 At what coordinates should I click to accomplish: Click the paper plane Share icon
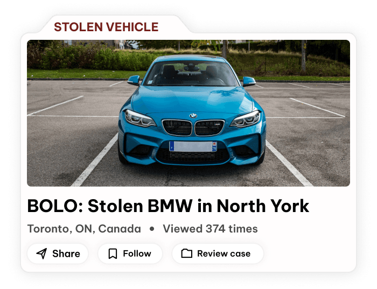point(41,253)
